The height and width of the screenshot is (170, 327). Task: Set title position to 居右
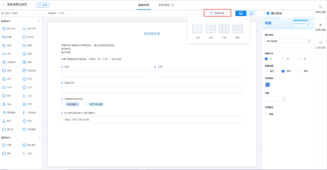point(300,71)
